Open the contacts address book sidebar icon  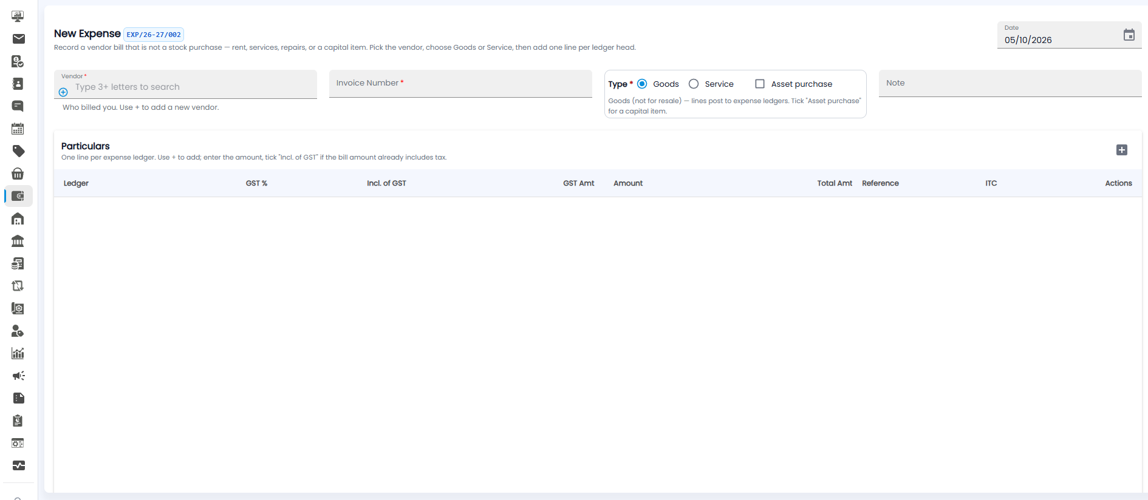tap(18, 84)
